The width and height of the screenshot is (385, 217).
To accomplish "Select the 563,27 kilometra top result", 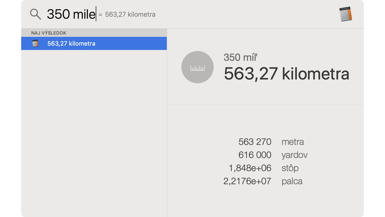I will pos(94,43).
